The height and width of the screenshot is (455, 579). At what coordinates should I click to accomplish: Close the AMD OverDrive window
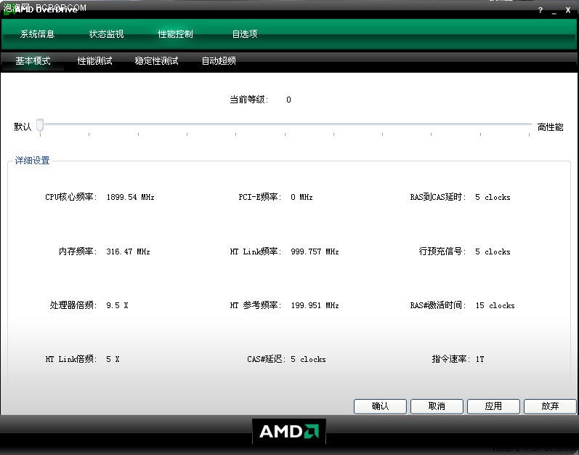point(568,10)
